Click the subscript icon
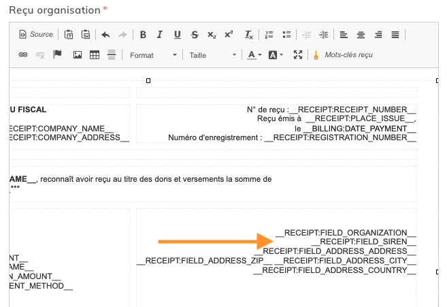447x307 pixels. [x=212, y=35]
